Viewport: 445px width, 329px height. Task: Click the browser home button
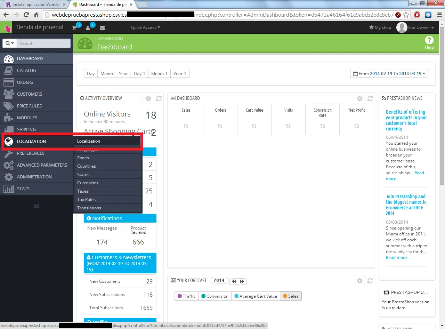(36, 15)
